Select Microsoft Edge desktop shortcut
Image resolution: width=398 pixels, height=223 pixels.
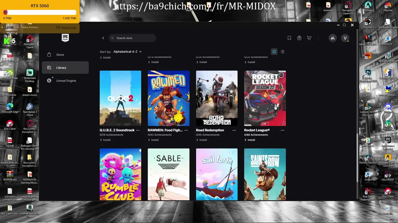(10, 108)
